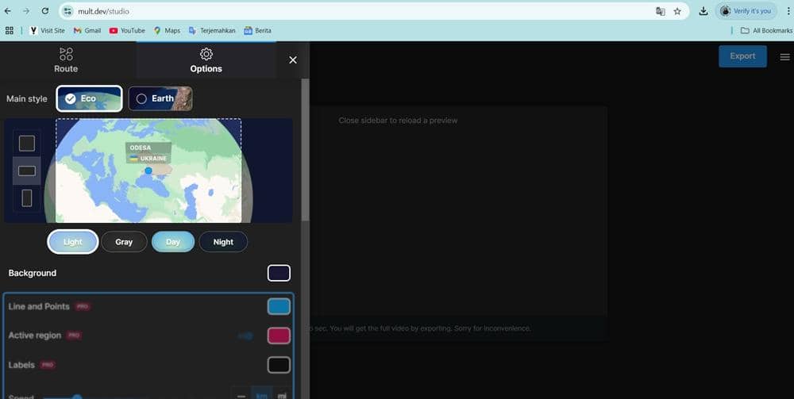Select the Night map theme

point(223,242)
